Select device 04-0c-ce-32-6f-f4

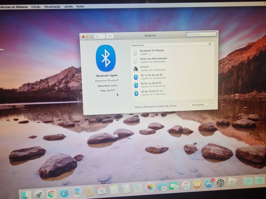click(172, 85)
